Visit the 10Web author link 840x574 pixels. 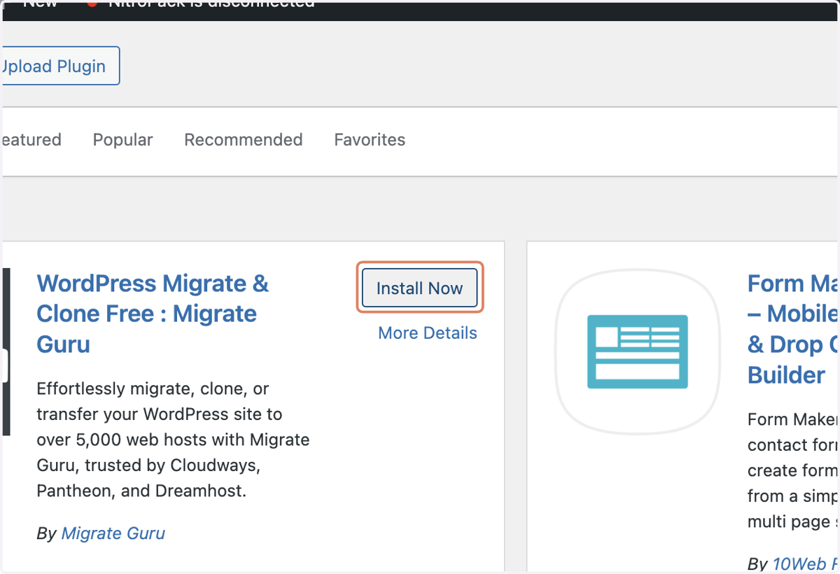tap(806, 563)
